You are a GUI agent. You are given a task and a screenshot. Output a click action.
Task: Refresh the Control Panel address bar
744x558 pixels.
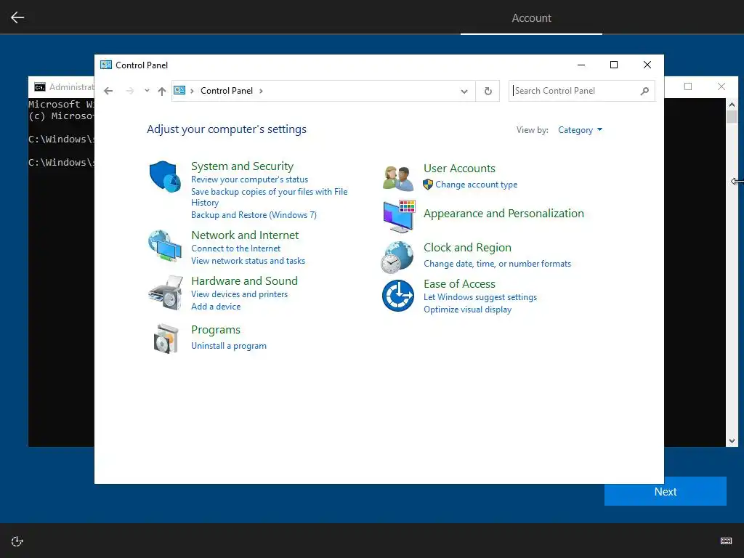point(488,91)
